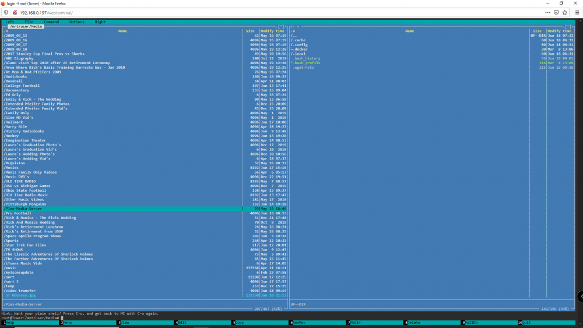Show the insecure connection lock icon info
Screen dimensions: 583x328
15,12
